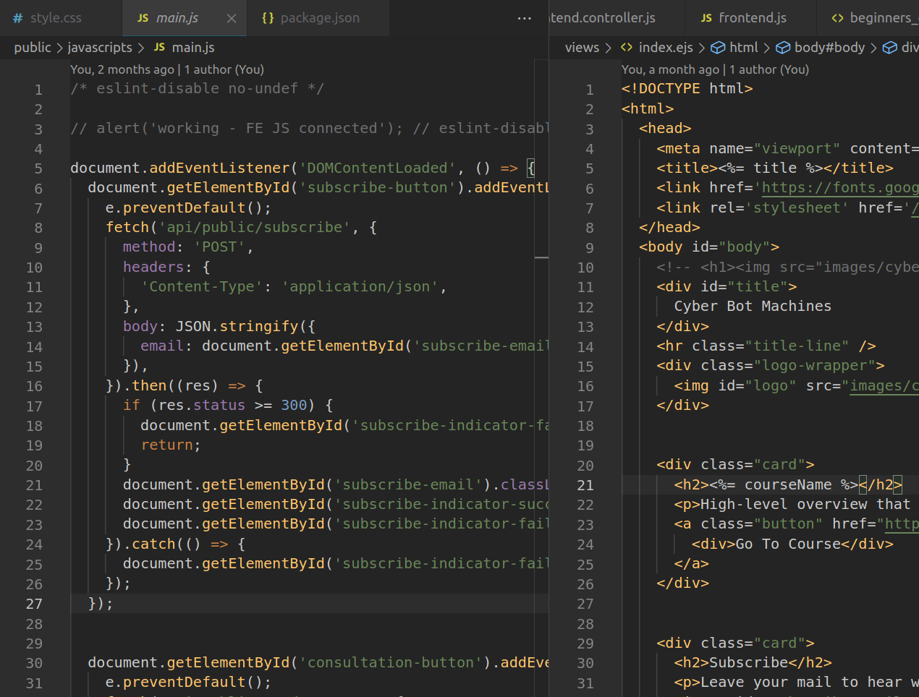
Task: Expand the public folder breadcrumb
Action: [33, 47]
